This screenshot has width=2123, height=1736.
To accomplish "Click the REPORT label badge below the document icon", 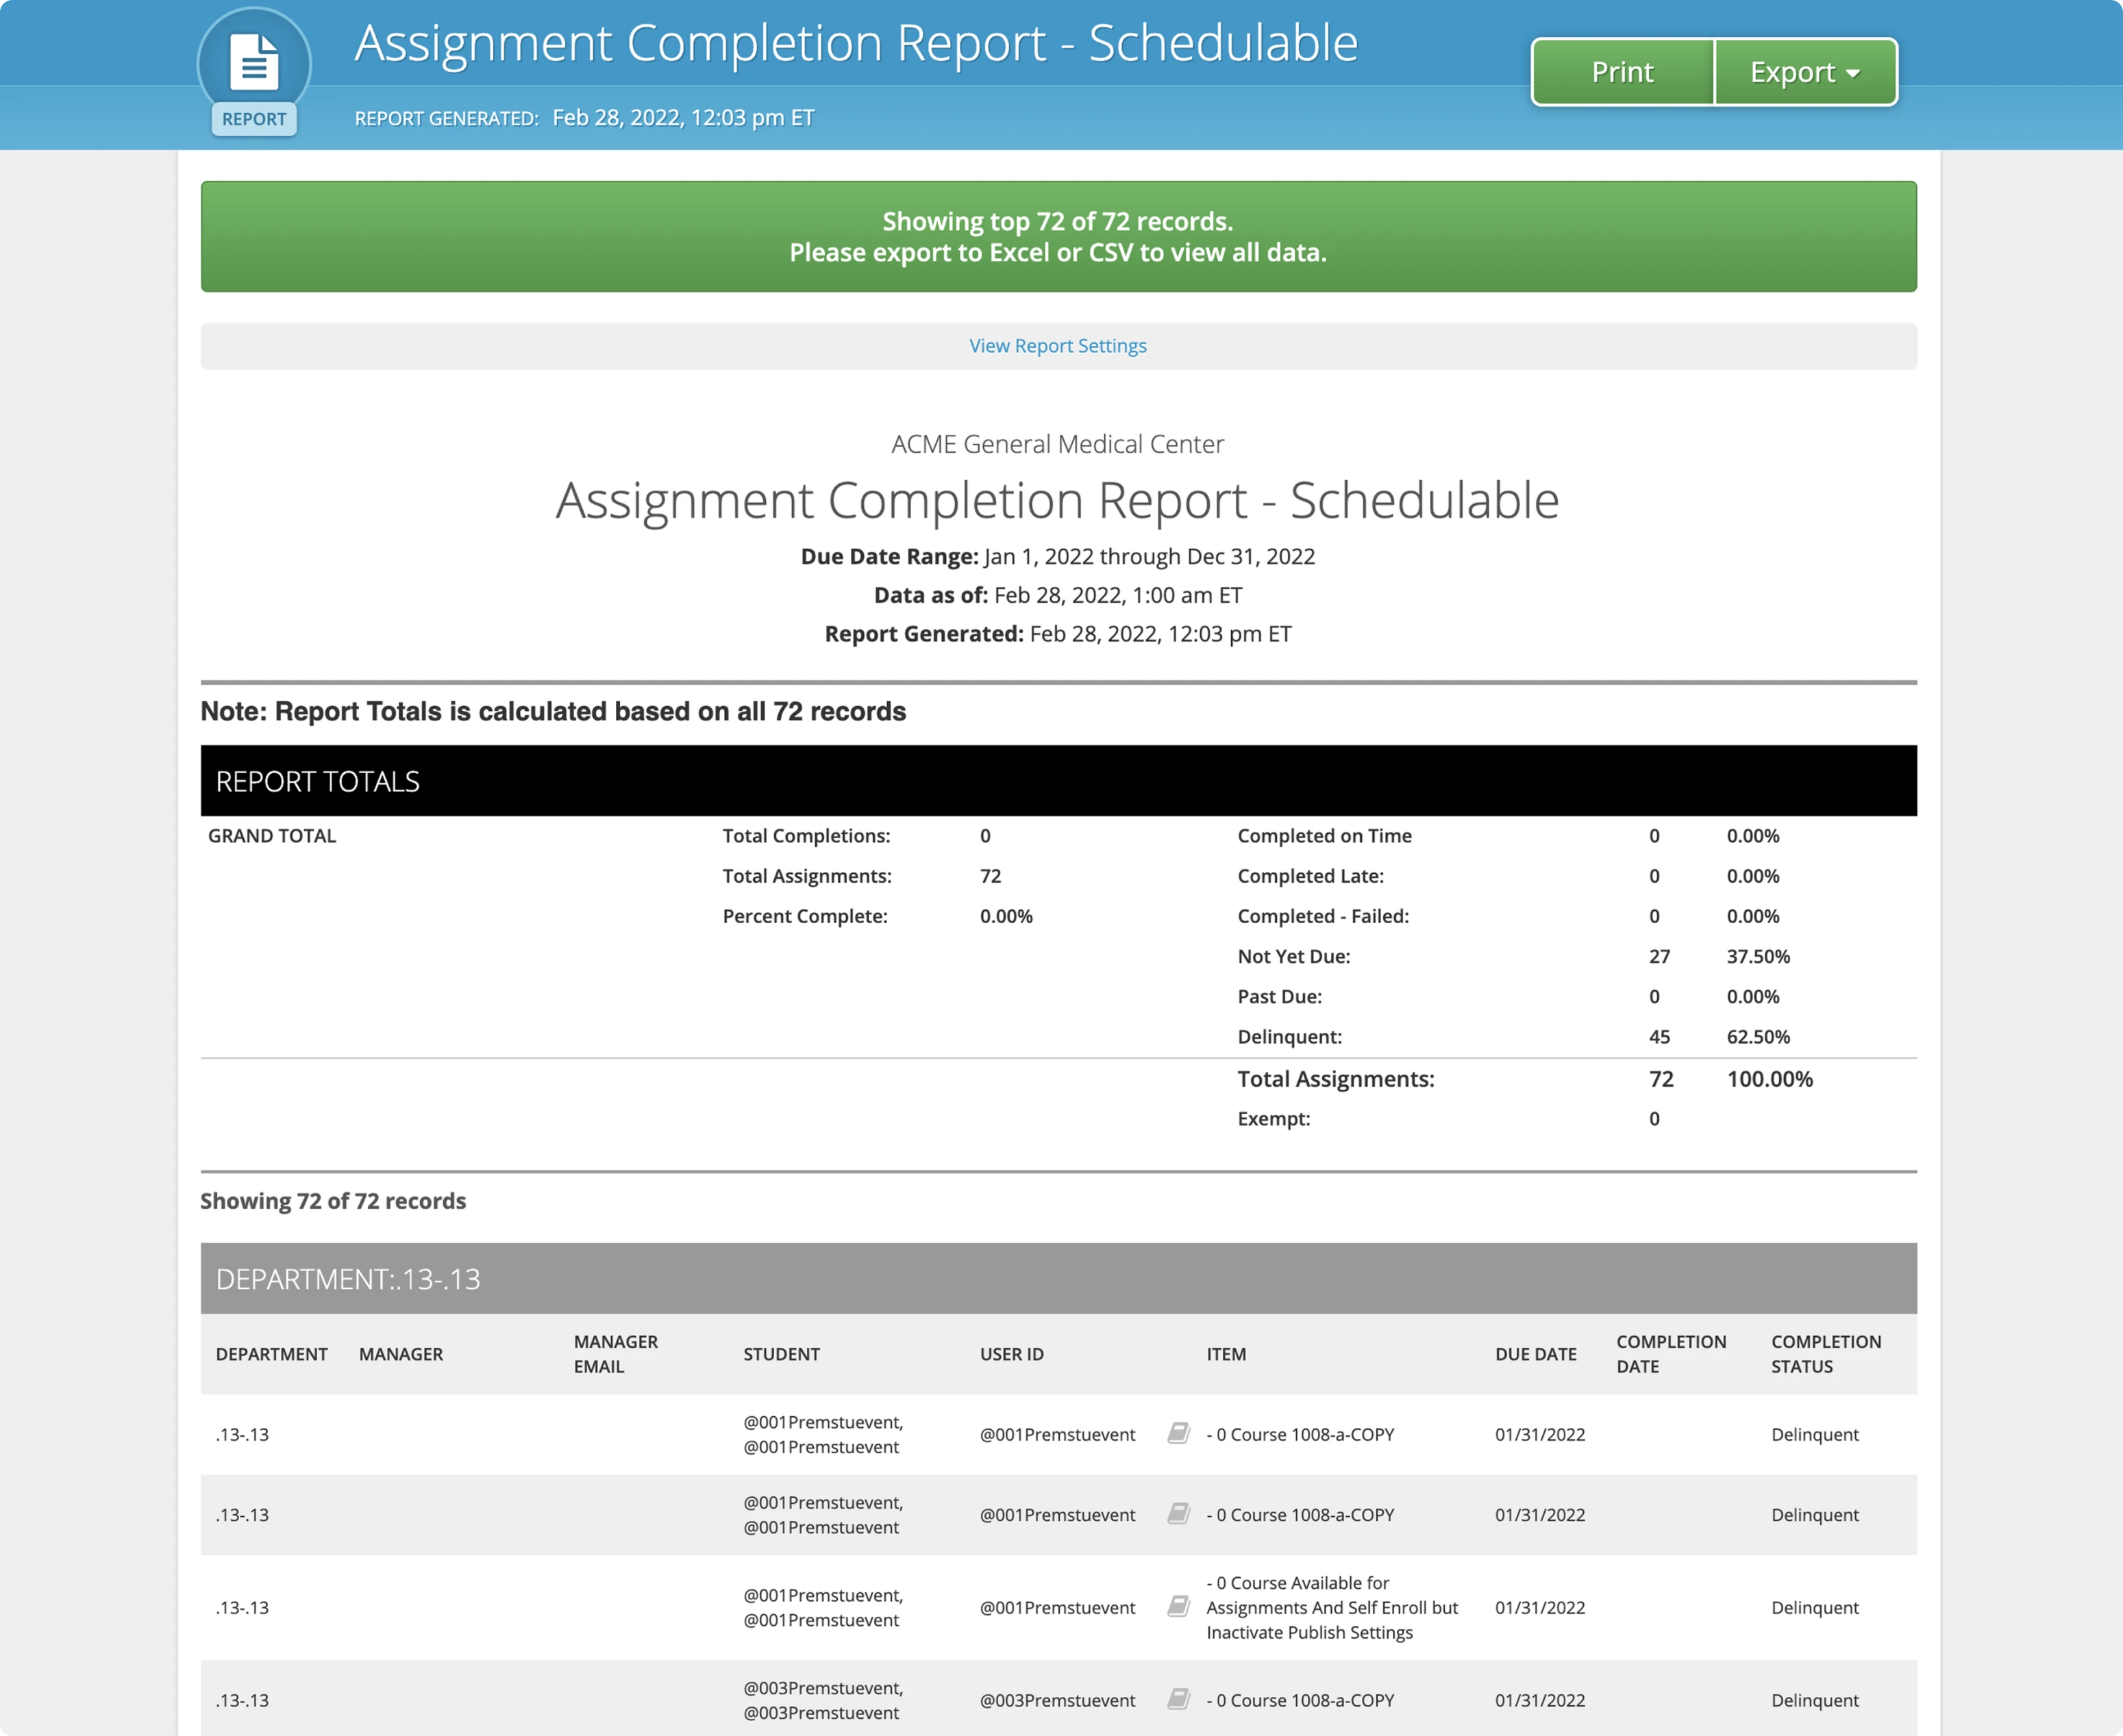I will click(x=252, y=119).
